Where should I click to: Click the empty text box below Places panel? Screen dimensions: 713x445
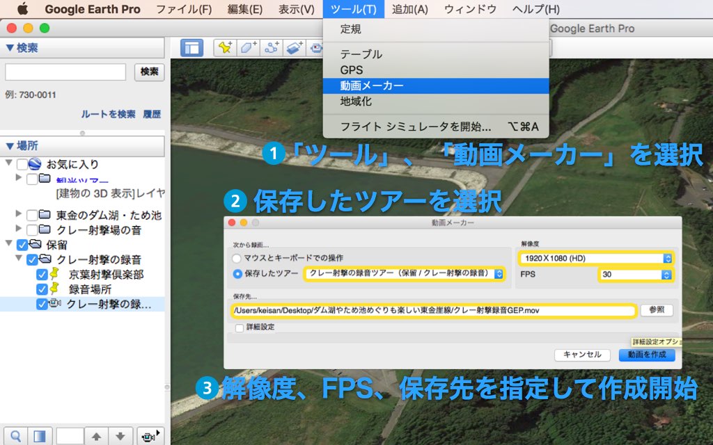[70, 437]
